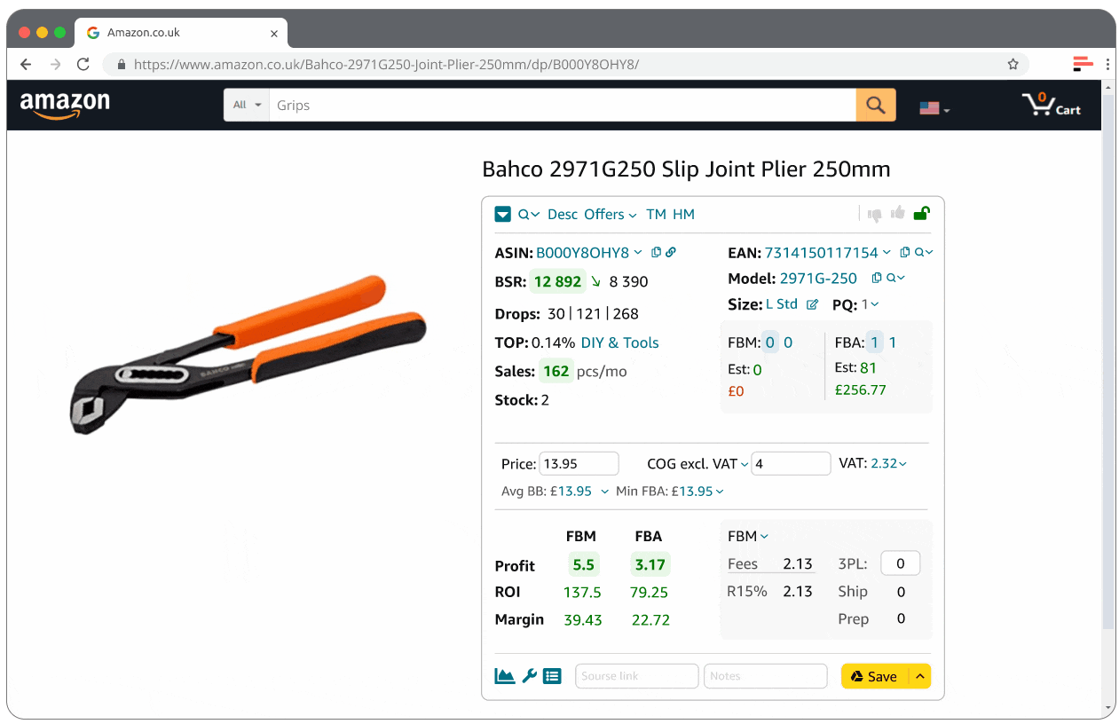
Task: Bookmark page with the star icon
Action: pyautogui.click(x=1013, y=64)
